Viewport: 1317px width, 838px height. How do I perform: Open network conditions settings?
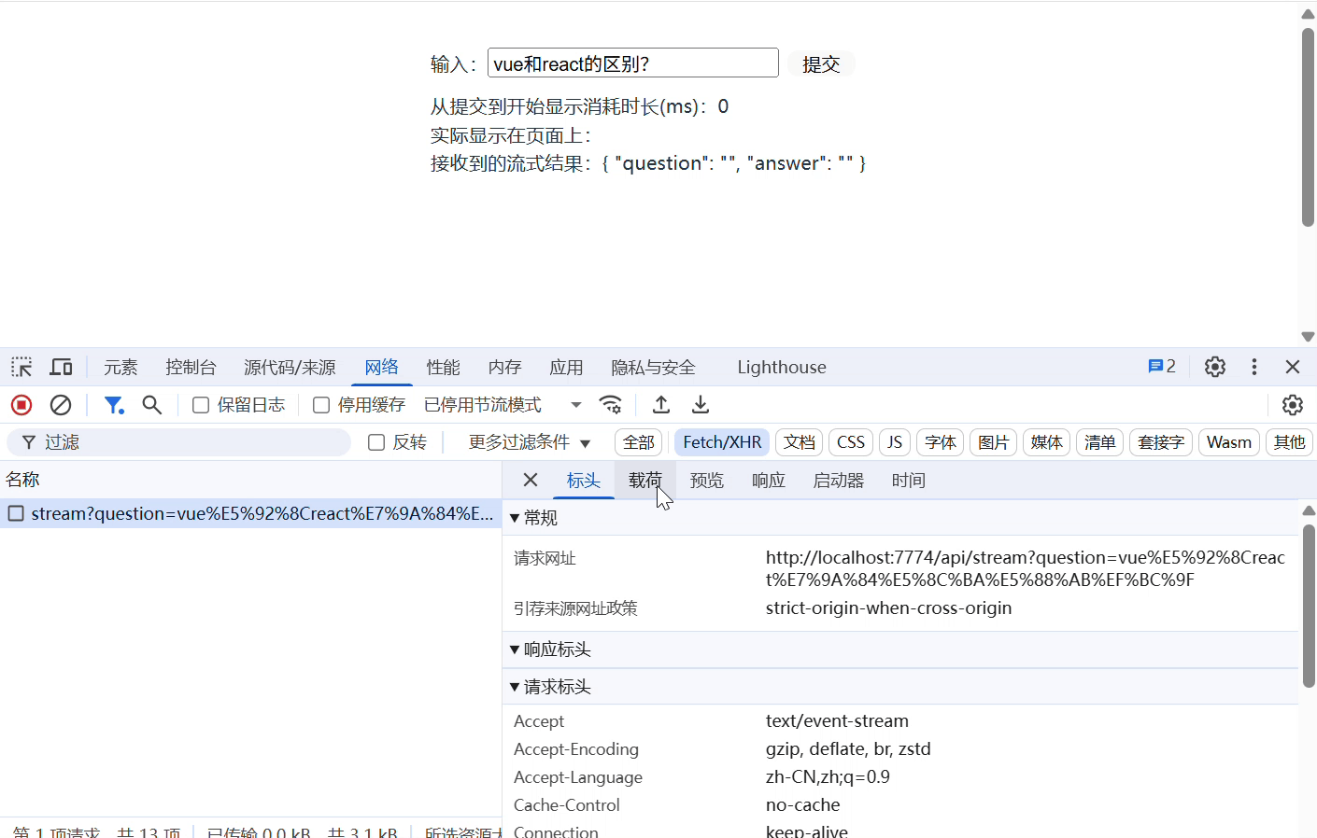point(611,404)
